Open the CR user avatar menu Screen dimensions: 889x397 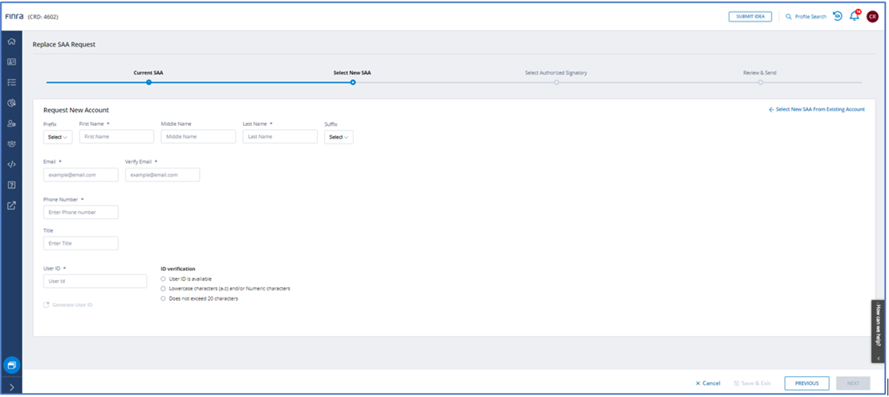[x=872, y=16]
